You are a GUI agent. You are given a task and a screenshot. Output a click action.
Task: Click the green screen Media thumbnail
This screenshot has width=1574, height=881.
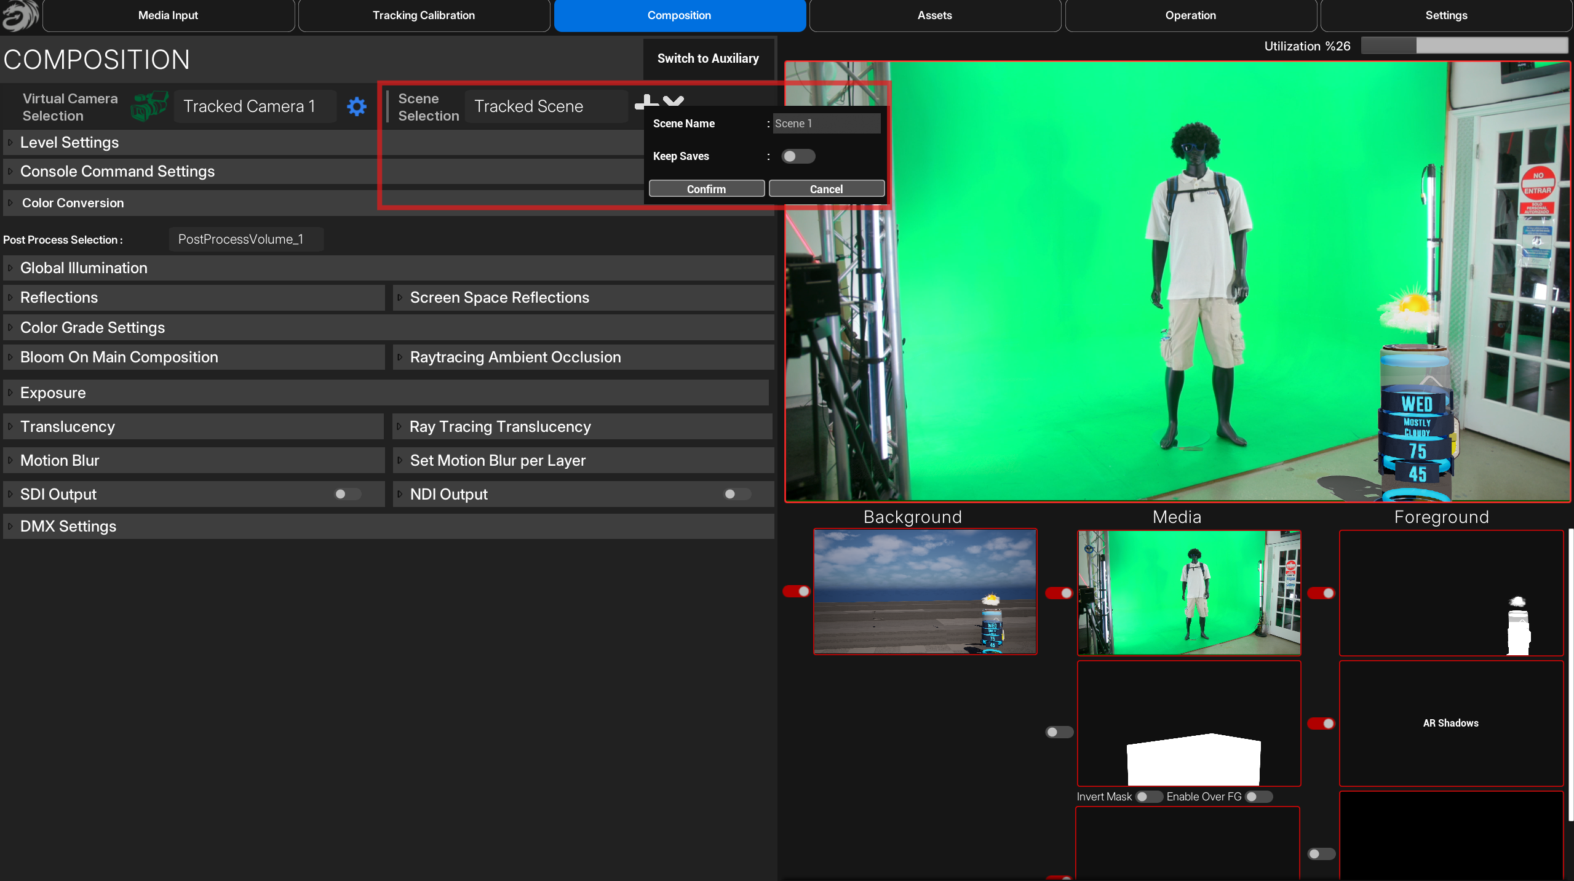(1188, 592)
